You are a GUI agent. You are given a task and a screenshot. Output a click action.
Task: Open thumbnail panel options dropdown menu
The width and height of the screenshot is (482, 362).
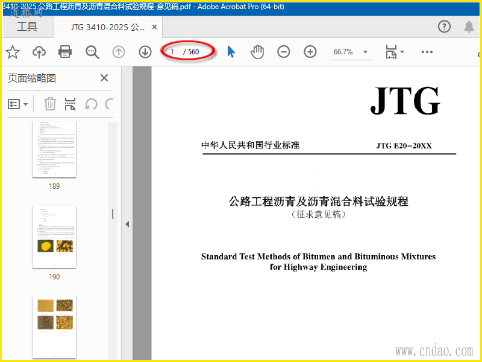[x=18, y=104]
